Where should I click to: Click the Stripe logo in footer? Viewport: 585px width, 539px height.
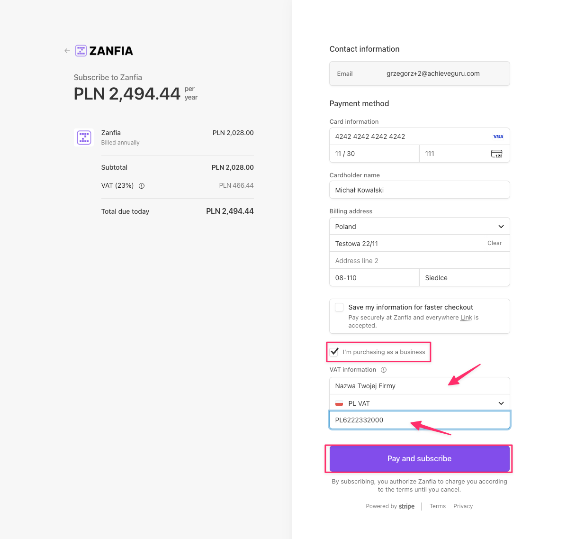coord(406,506)
